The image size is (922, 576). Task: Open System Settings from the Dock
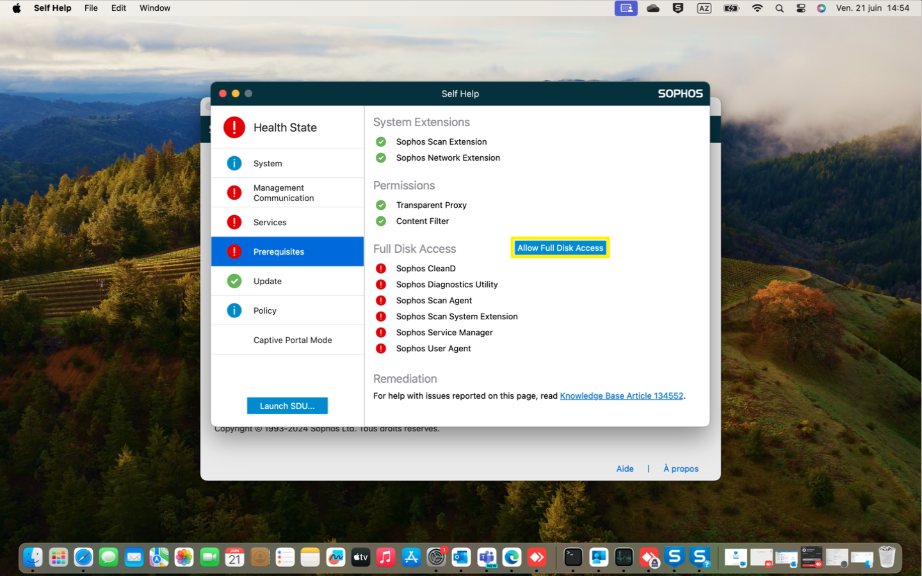click(x=436, y=557)
